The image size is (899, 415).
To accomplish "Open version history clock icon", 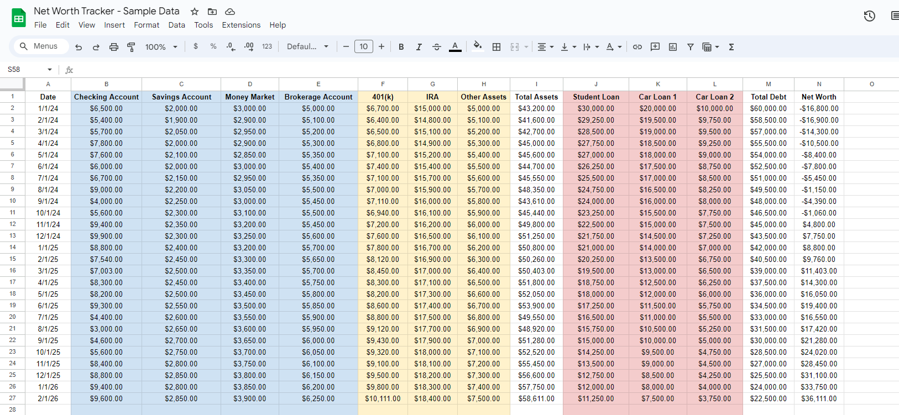I will [x=870, y=16].
